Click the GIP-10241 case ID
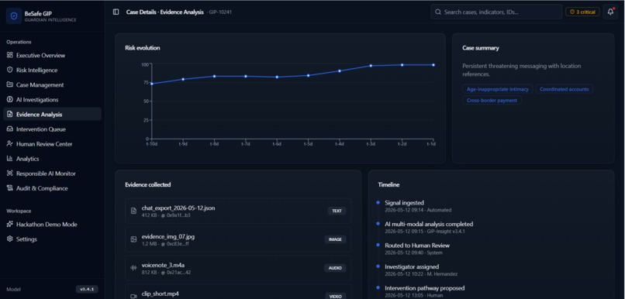 [220, 12]
